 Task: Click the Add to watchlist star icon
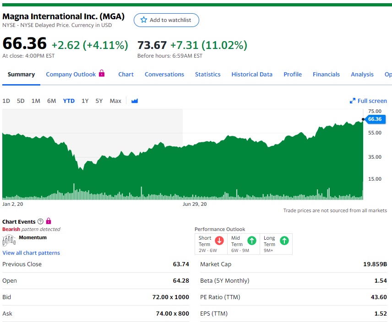[143, 20]
